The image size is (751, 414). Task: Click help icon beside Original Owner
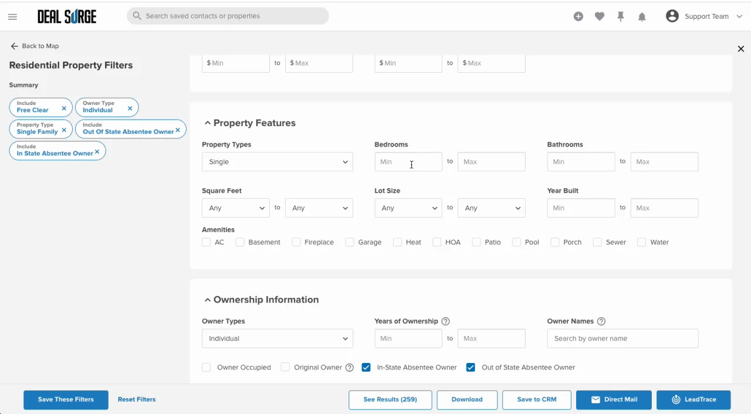350,368
